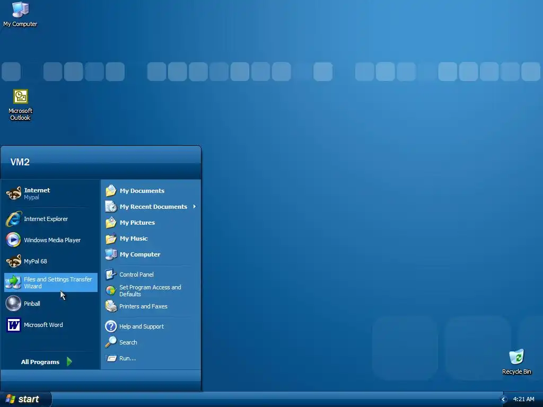Open Microsoft Word from Start menu
Image resolution: width=543 pixels, height=407 pixels.
click(50, 325)
